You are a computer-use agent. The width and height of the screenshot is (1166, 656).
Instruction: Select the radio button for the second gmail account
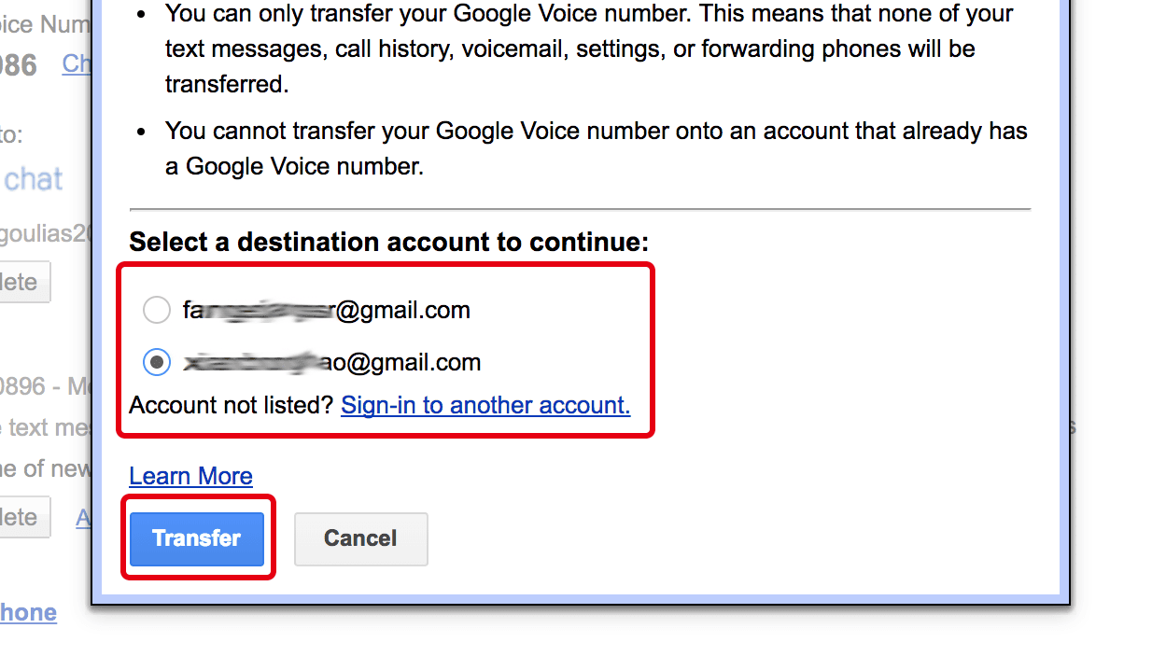(157, 362)
